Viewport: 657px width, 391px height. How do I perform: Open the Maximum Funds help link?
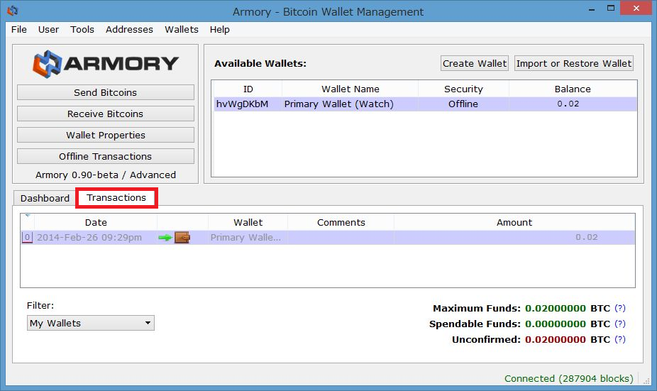(619, 308)
